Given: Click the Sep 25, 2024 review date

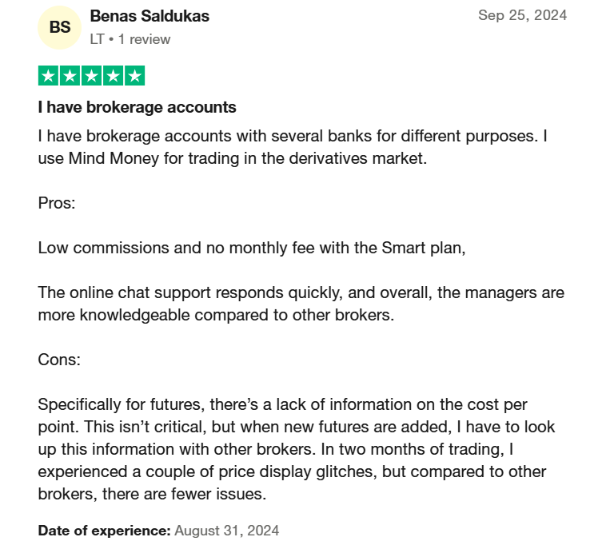Looking at the screenshot, I should [522, 15].
